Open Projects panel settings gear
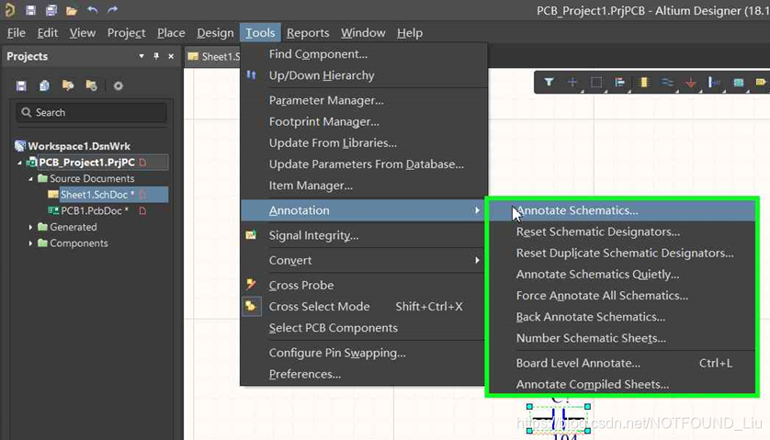 click(118, 86)
